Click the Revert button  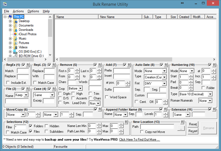pos(193,131)
